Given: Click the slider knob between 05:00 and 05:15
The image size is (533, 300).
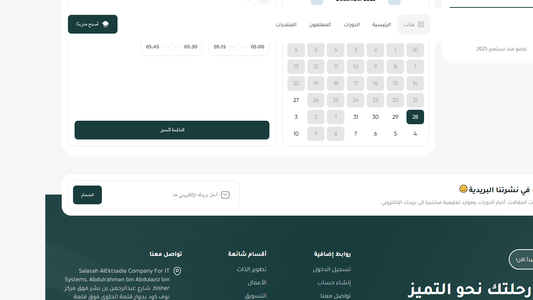Looking at the screenshot, I should 238,47.
